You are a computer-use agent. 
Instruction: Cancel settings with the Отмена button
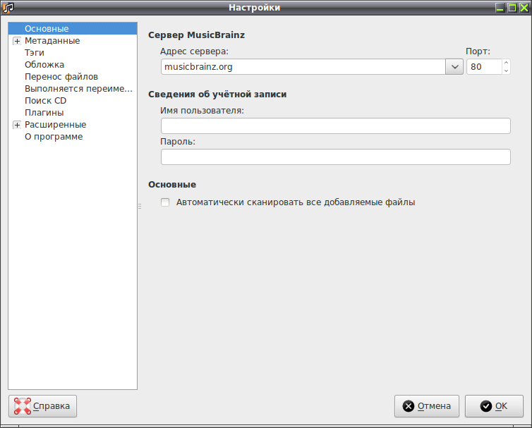click(x=427, y=406)
